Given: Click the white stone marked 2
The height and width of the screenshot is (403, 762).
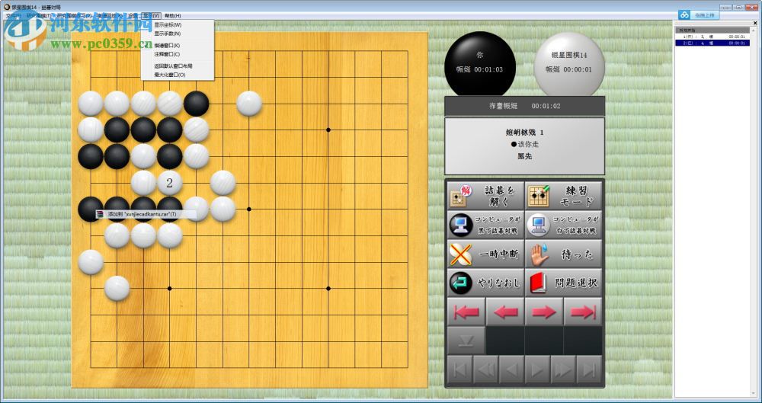Looking at the screenshot, I should [170, 183].
